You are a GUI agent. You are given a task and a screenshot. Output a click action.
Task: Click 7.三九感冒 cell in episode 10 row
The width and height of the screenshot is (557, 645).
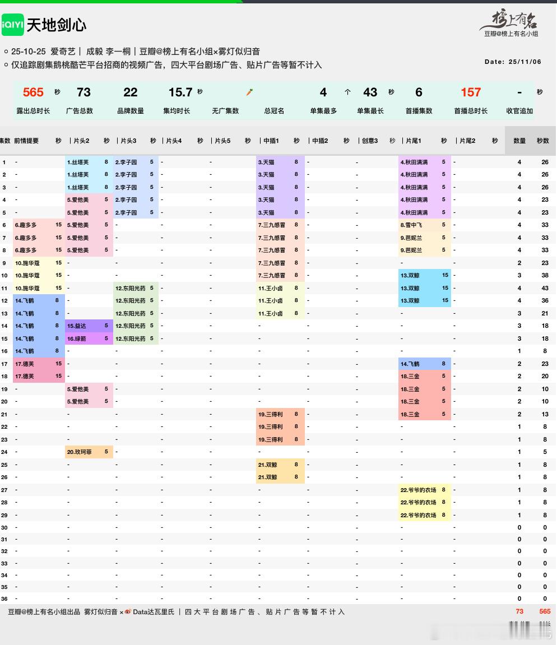pyautogui.click(x=280, y=275)
